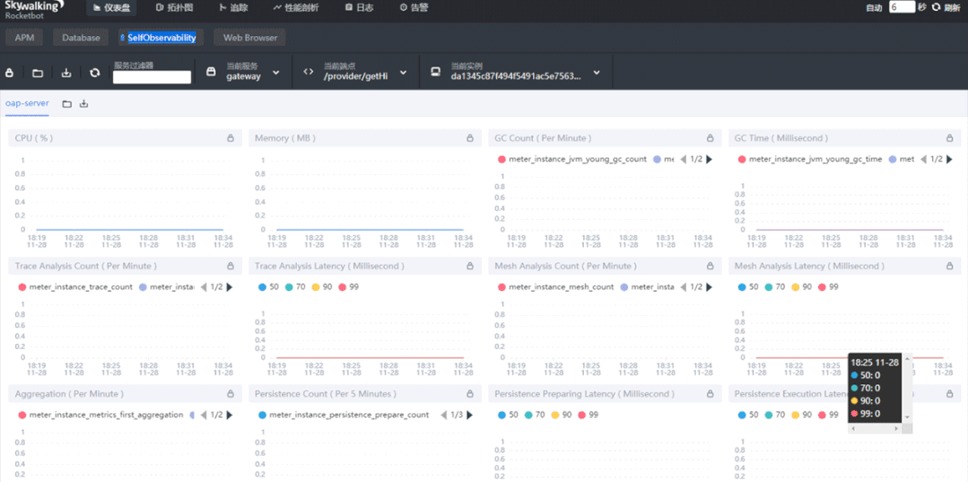Toggle lock on CPU ( % ) panel
968x482 pixels.
[231, 138]
